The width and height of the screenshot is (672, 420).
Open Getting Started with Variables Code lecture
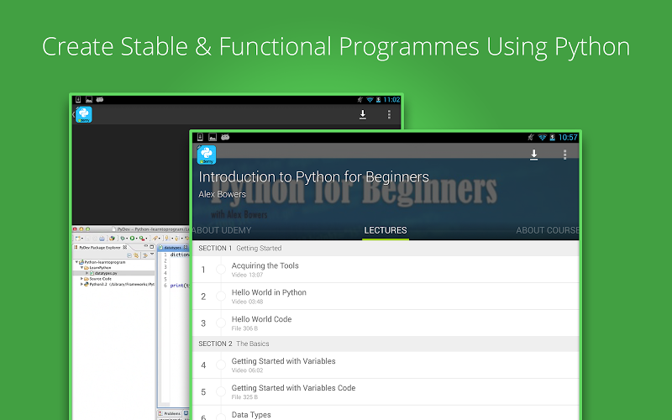tap(386, 391)
